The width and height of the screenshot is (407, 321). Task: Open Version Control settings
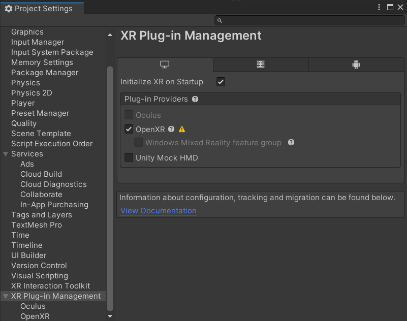coord(39,266)
